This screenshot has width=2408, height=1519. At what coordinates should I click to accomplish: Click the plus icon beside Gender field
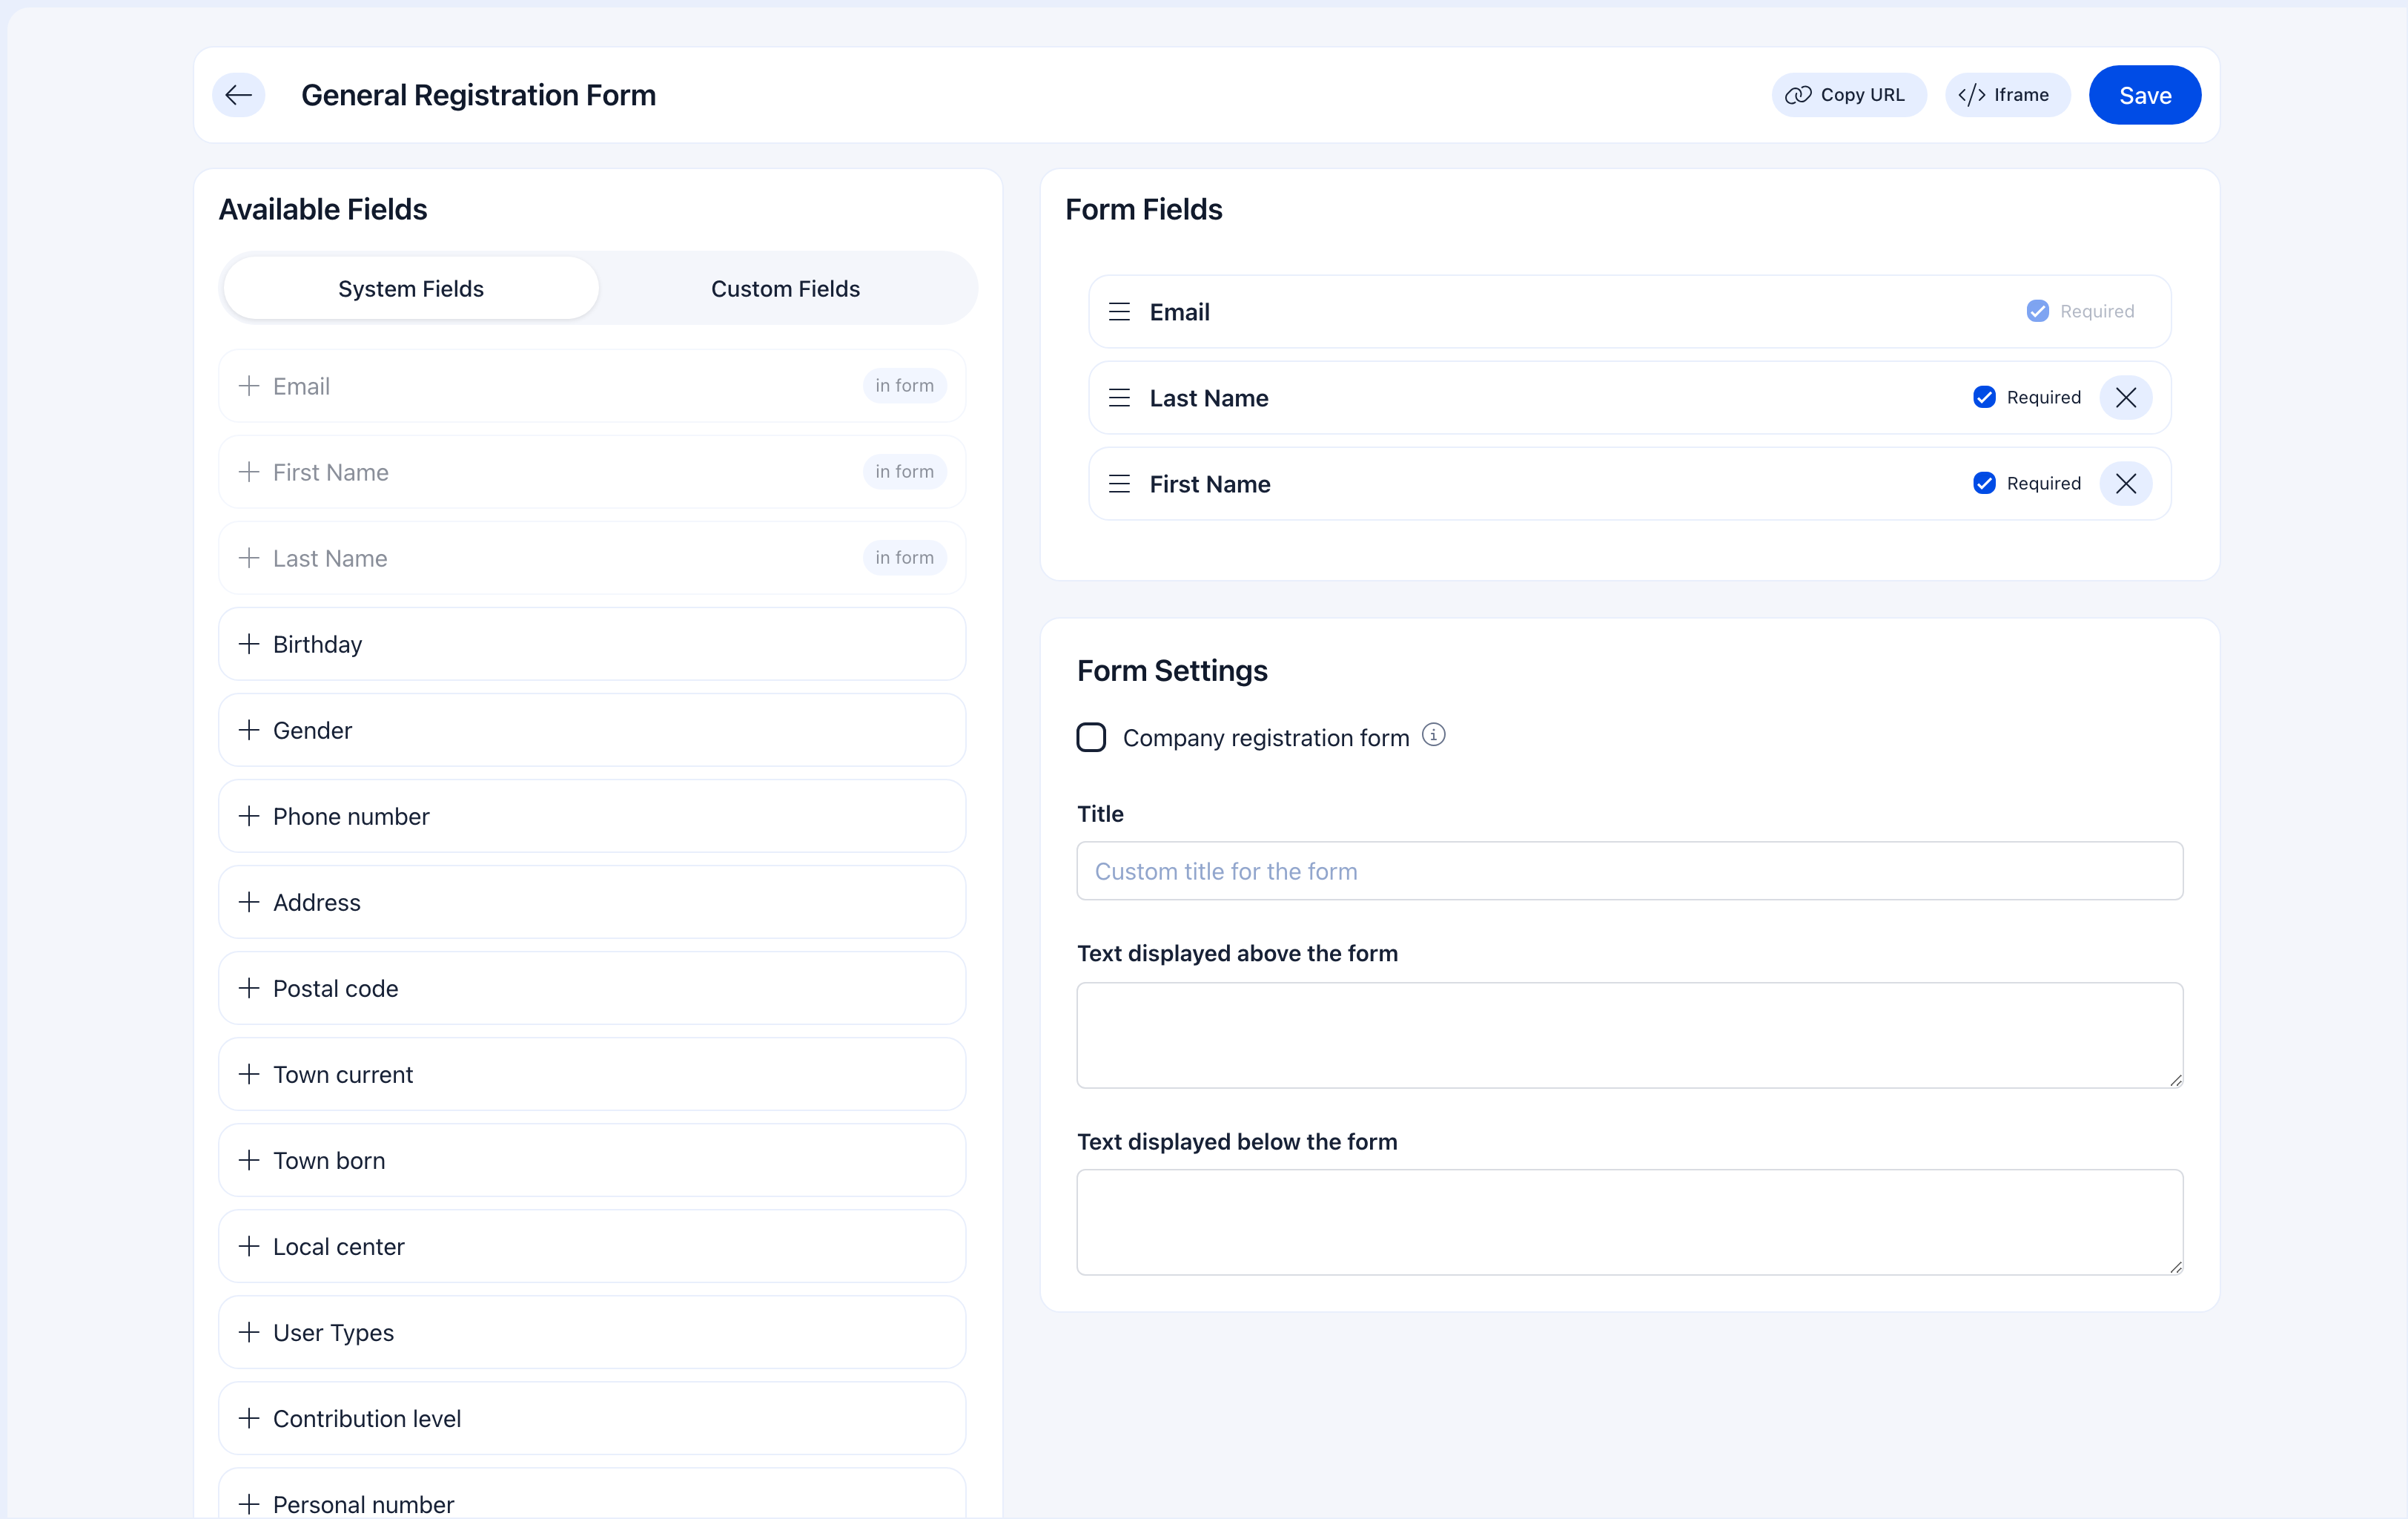click(x=249, y=730)
